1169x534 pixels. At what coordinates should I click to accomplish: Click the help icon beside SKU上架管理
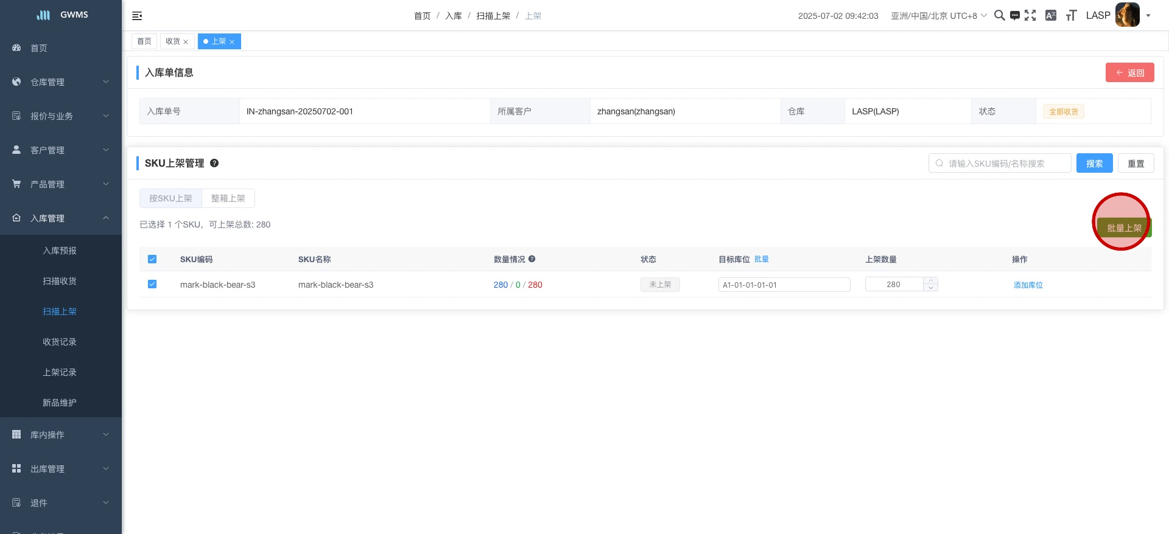214,163
